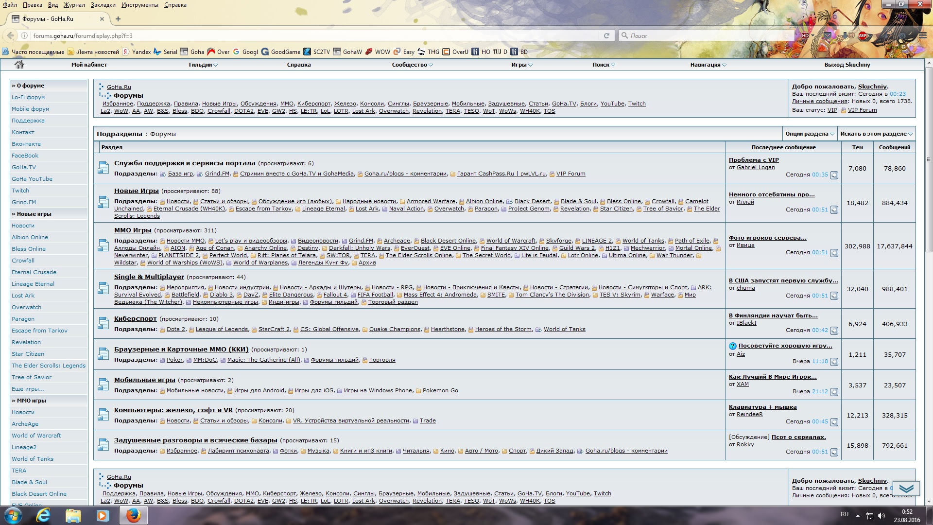Viewport: 933px width, 525px height.
Task: Close the 'Форумы - GoHa.Ru' tab
Action: pyautogui.click(x=102, y=19)
